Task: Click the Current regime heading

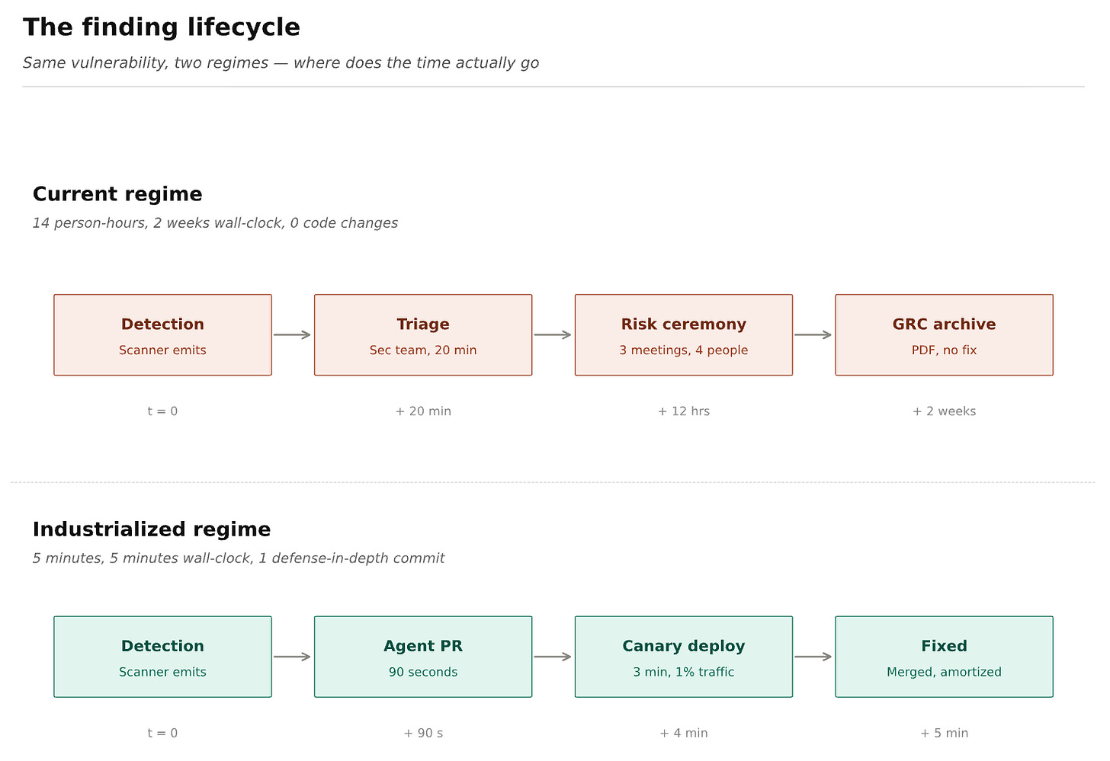Action: click(117, 194)
